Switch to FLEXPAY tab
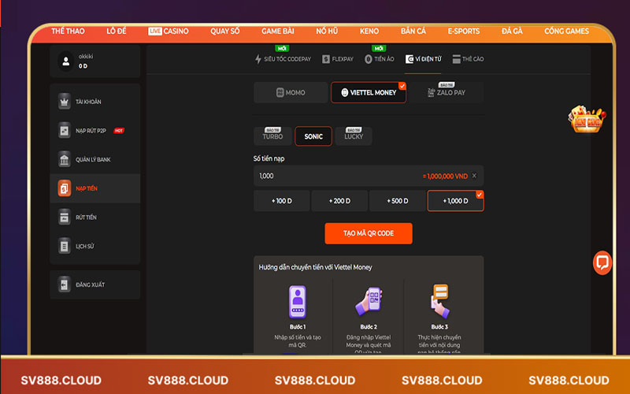Viewport: 630px width, 394px height. [338, 59]
